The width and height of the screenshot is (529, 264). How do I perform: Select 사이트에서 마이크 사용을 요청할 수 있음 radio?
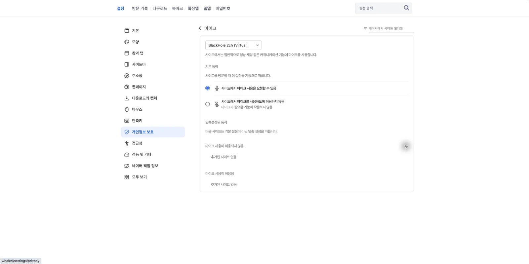(x=208, y=88)
